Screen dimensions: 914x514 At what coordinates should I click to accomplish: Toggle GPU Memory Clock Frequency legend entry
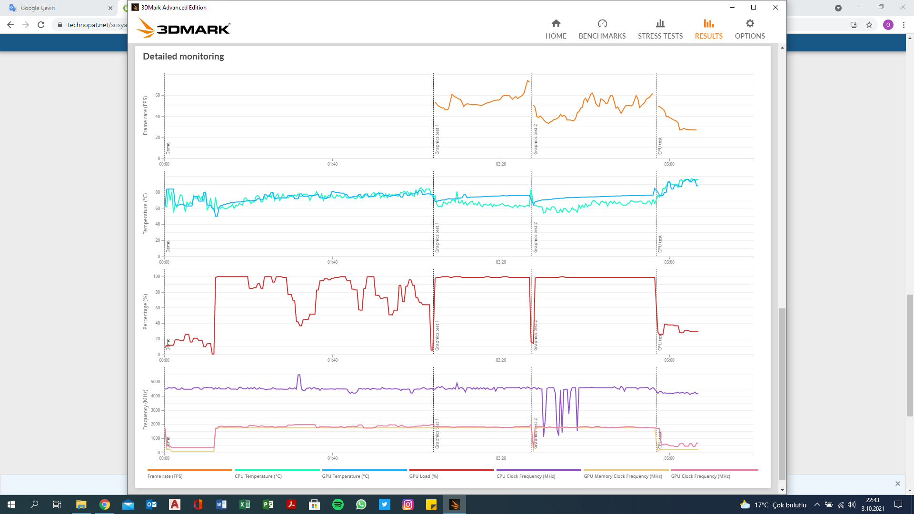pos(623,476)
